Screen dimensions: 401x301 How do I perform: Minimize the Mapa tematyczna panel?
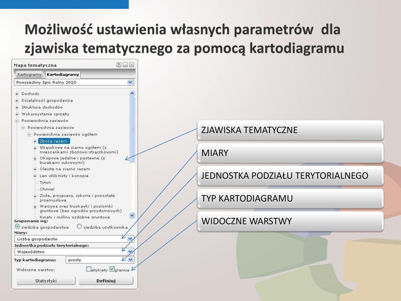(125, 65)
